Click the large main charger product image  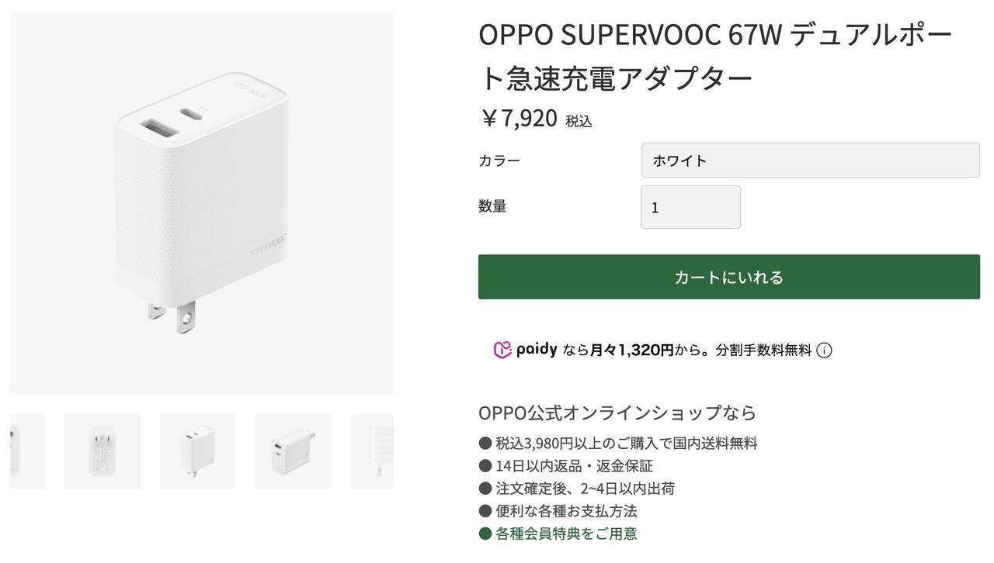(202, 202)
